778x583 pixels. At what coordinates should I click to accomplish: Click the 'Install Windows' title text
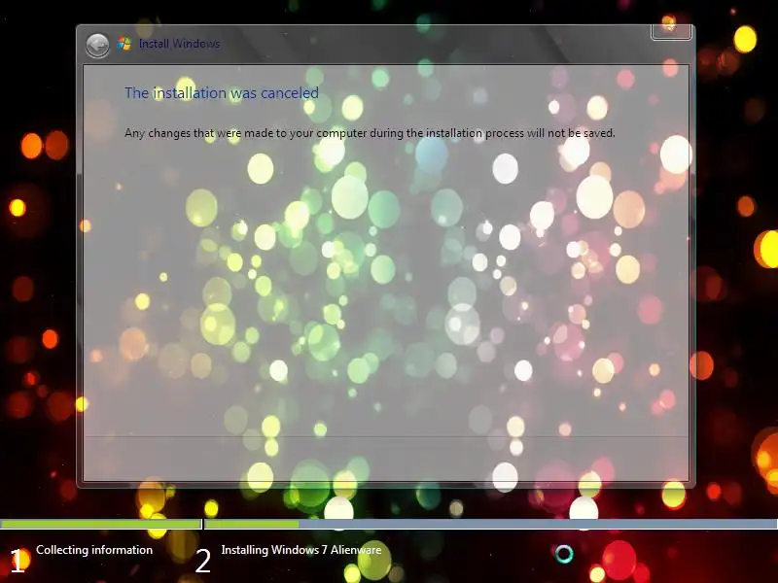click(x=179, y=44)
